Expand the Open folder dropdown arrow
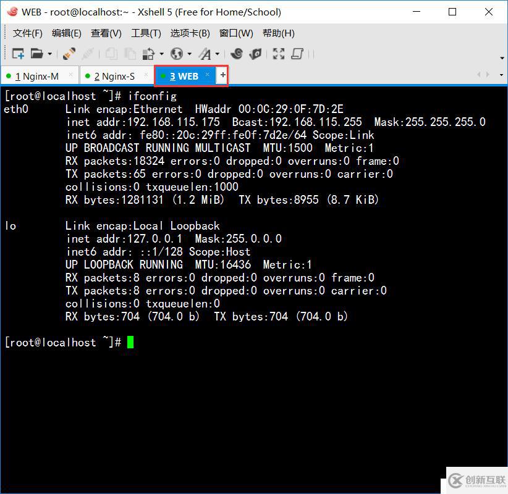 [x=49, y=54]
